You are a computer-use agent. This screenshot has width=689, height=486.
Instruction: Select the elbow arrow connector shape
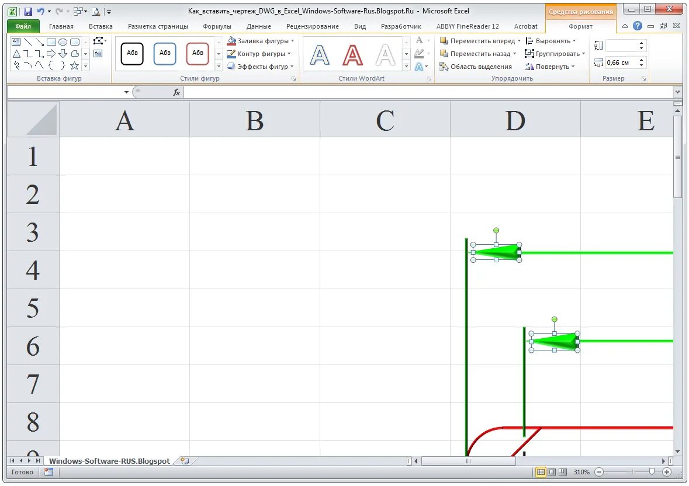[x=40, y=54]
